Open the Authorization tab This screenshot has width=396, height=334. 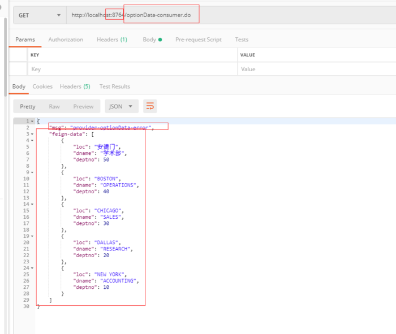point(66,40)
